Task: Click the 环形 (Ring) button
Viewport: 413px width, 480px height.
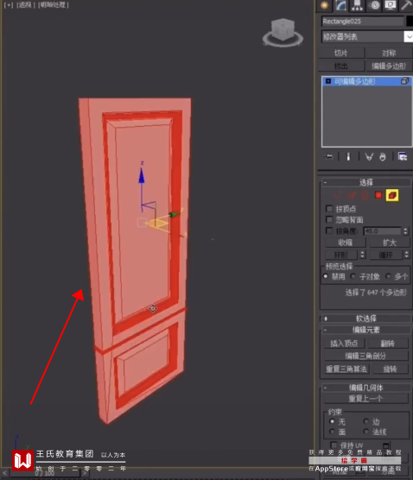Action: click(x=341, y=255)
